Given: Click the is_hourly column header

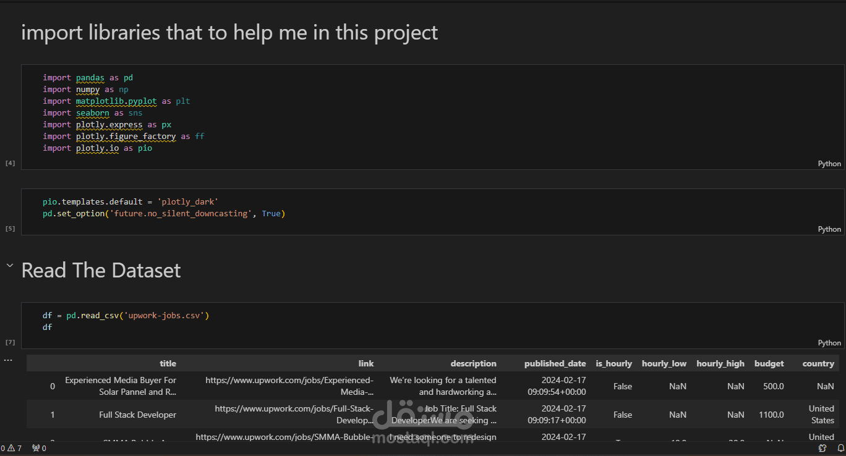Looking at the screenshot, I should (613, 364).
